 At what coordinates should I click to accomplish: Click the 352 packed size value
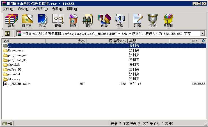pyautogui.click(x=123, y=84)
